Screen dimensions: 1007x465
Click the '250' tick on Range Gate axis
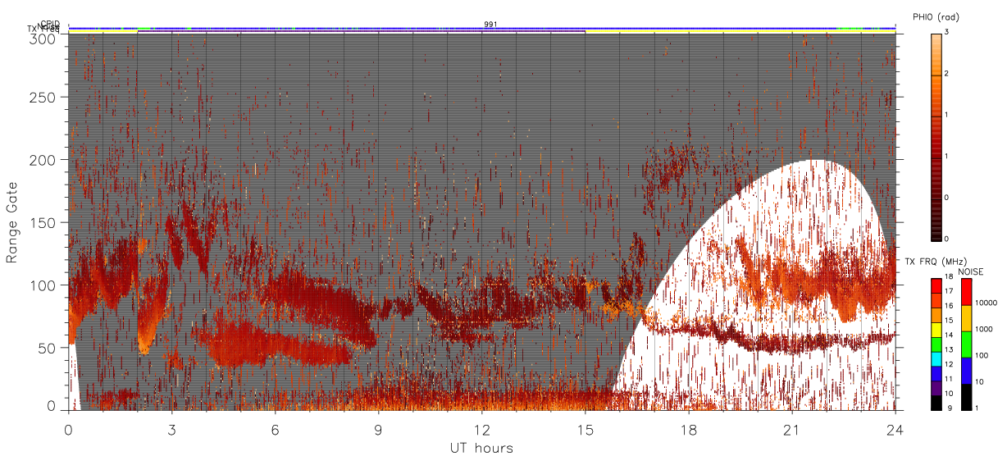tap(44, 97)
